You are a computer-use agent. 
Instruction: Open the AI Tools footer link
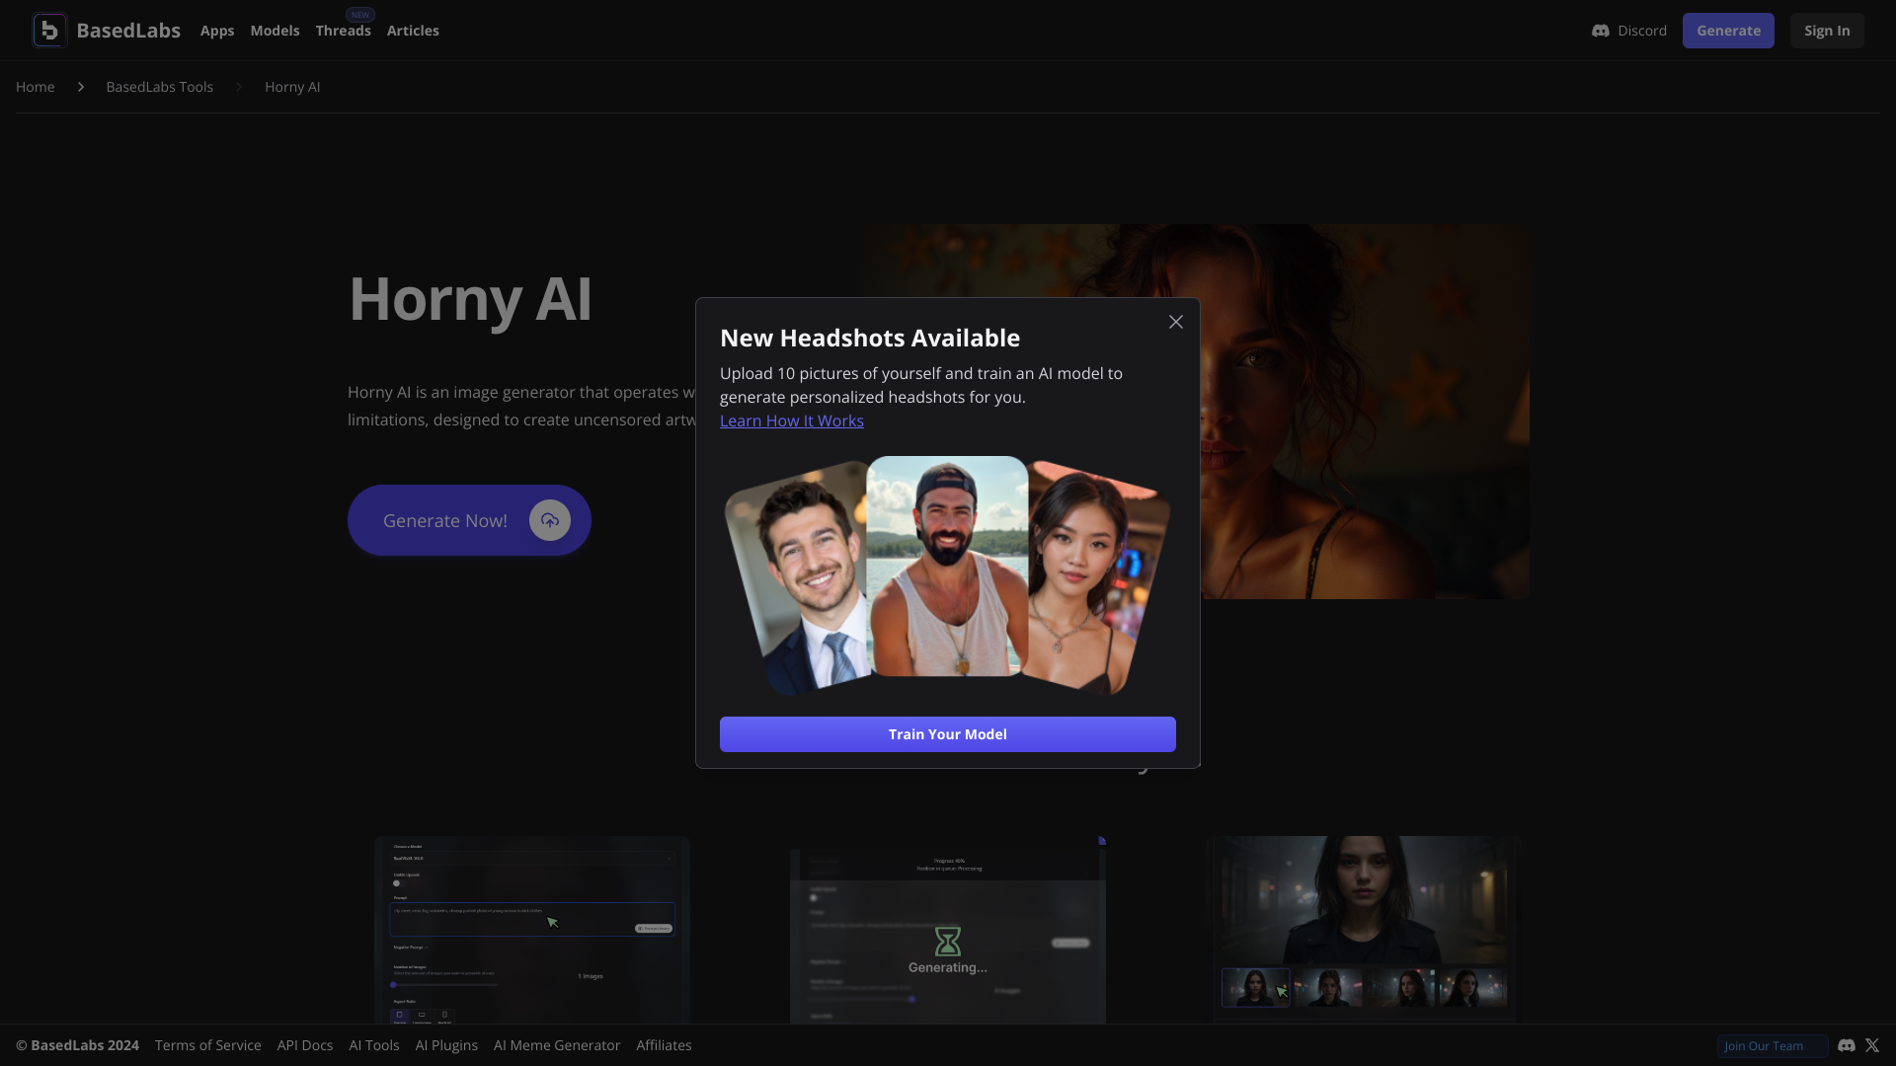(374, 1045)
